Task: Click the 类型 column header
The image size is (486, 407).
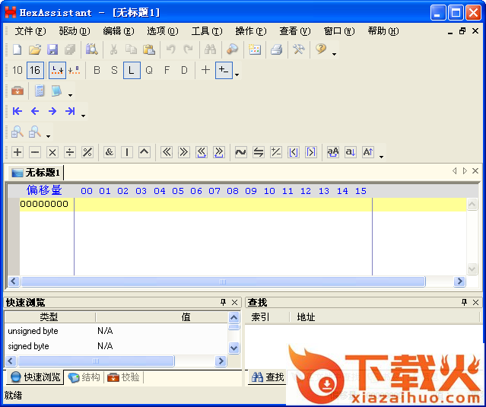Action: click(49, 316)
